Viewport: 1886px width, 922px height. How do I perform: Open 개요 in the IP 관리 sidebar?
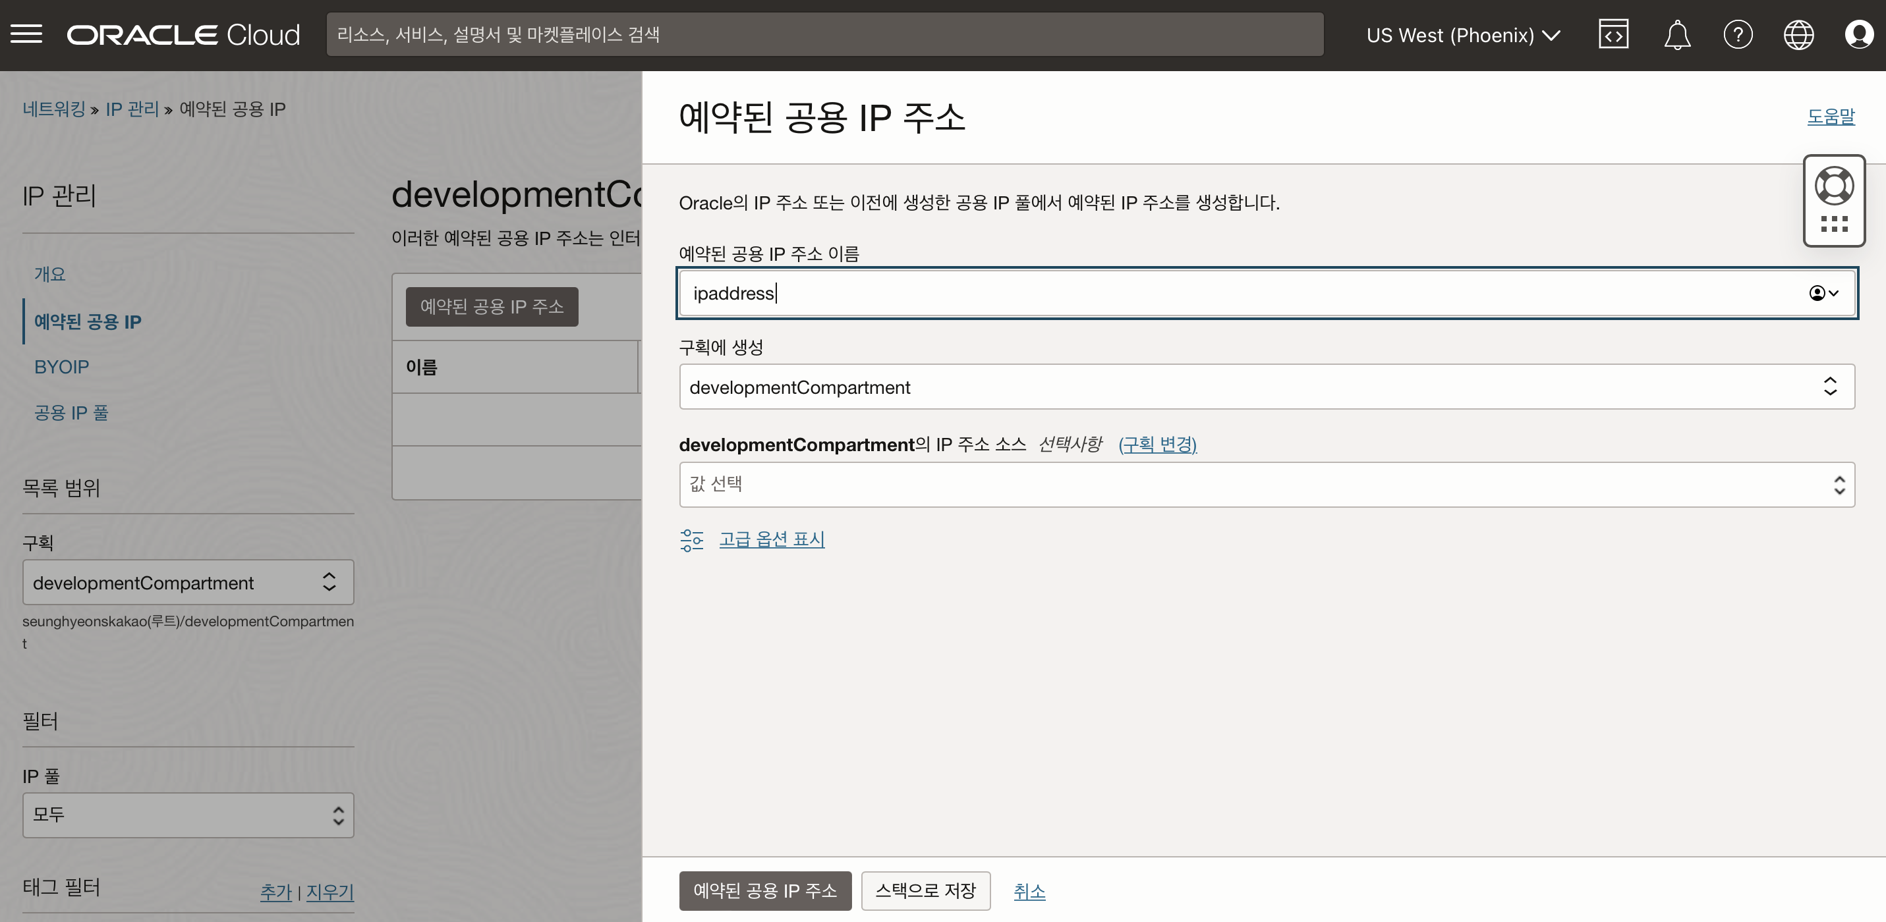click(x=50, y=275)
